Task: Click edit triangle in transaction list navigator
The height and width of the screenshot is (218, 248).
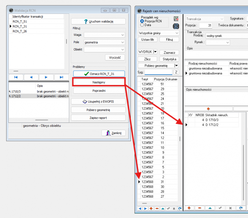Action: (163, 208)
